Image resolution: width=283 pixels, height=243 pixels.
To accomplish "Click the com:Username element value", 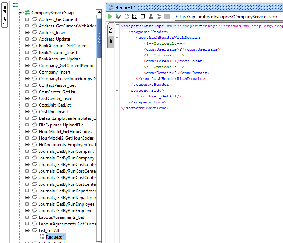I will pos(180,49).
